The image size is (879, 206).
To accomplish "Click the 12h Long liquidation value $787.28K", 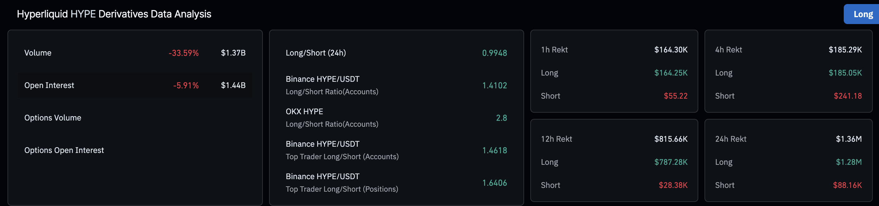I will 670,162.
